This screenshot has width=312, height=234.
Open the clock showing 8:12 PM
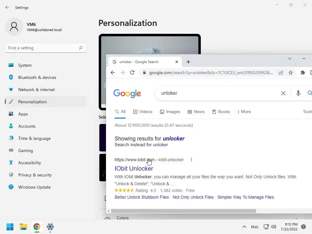289,227
